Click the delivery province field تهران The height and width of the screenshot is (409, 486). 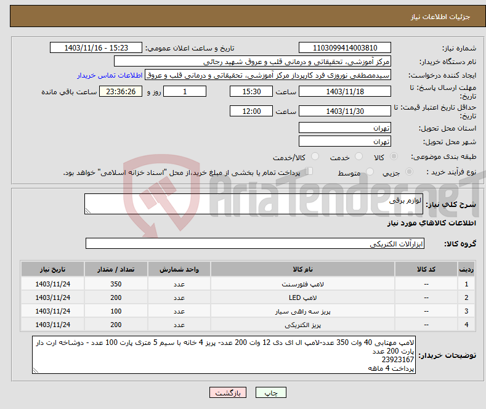(x=345, y=128)
